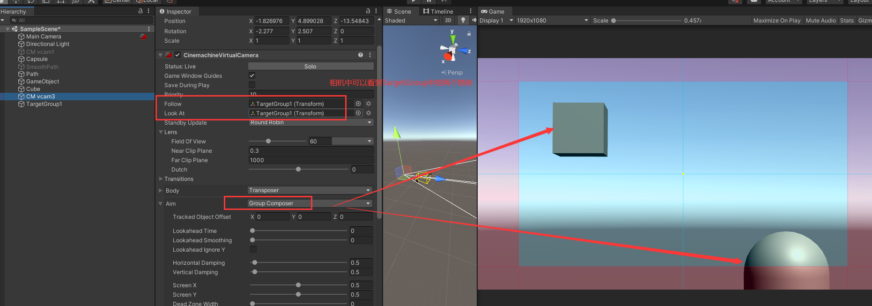Screen dimensions: 872x306
Task: Click the Hierarchy search field
Action: tap(81, 20)
